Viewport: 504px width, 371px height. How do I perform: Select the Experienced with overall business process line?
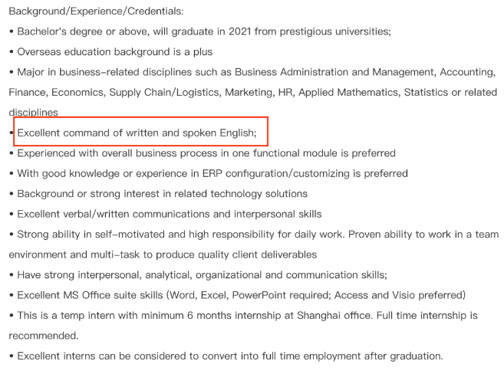point(203,153)
